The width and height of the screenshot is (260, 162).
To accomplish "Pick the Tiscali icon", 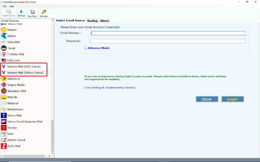I will [x=4, y=48].
